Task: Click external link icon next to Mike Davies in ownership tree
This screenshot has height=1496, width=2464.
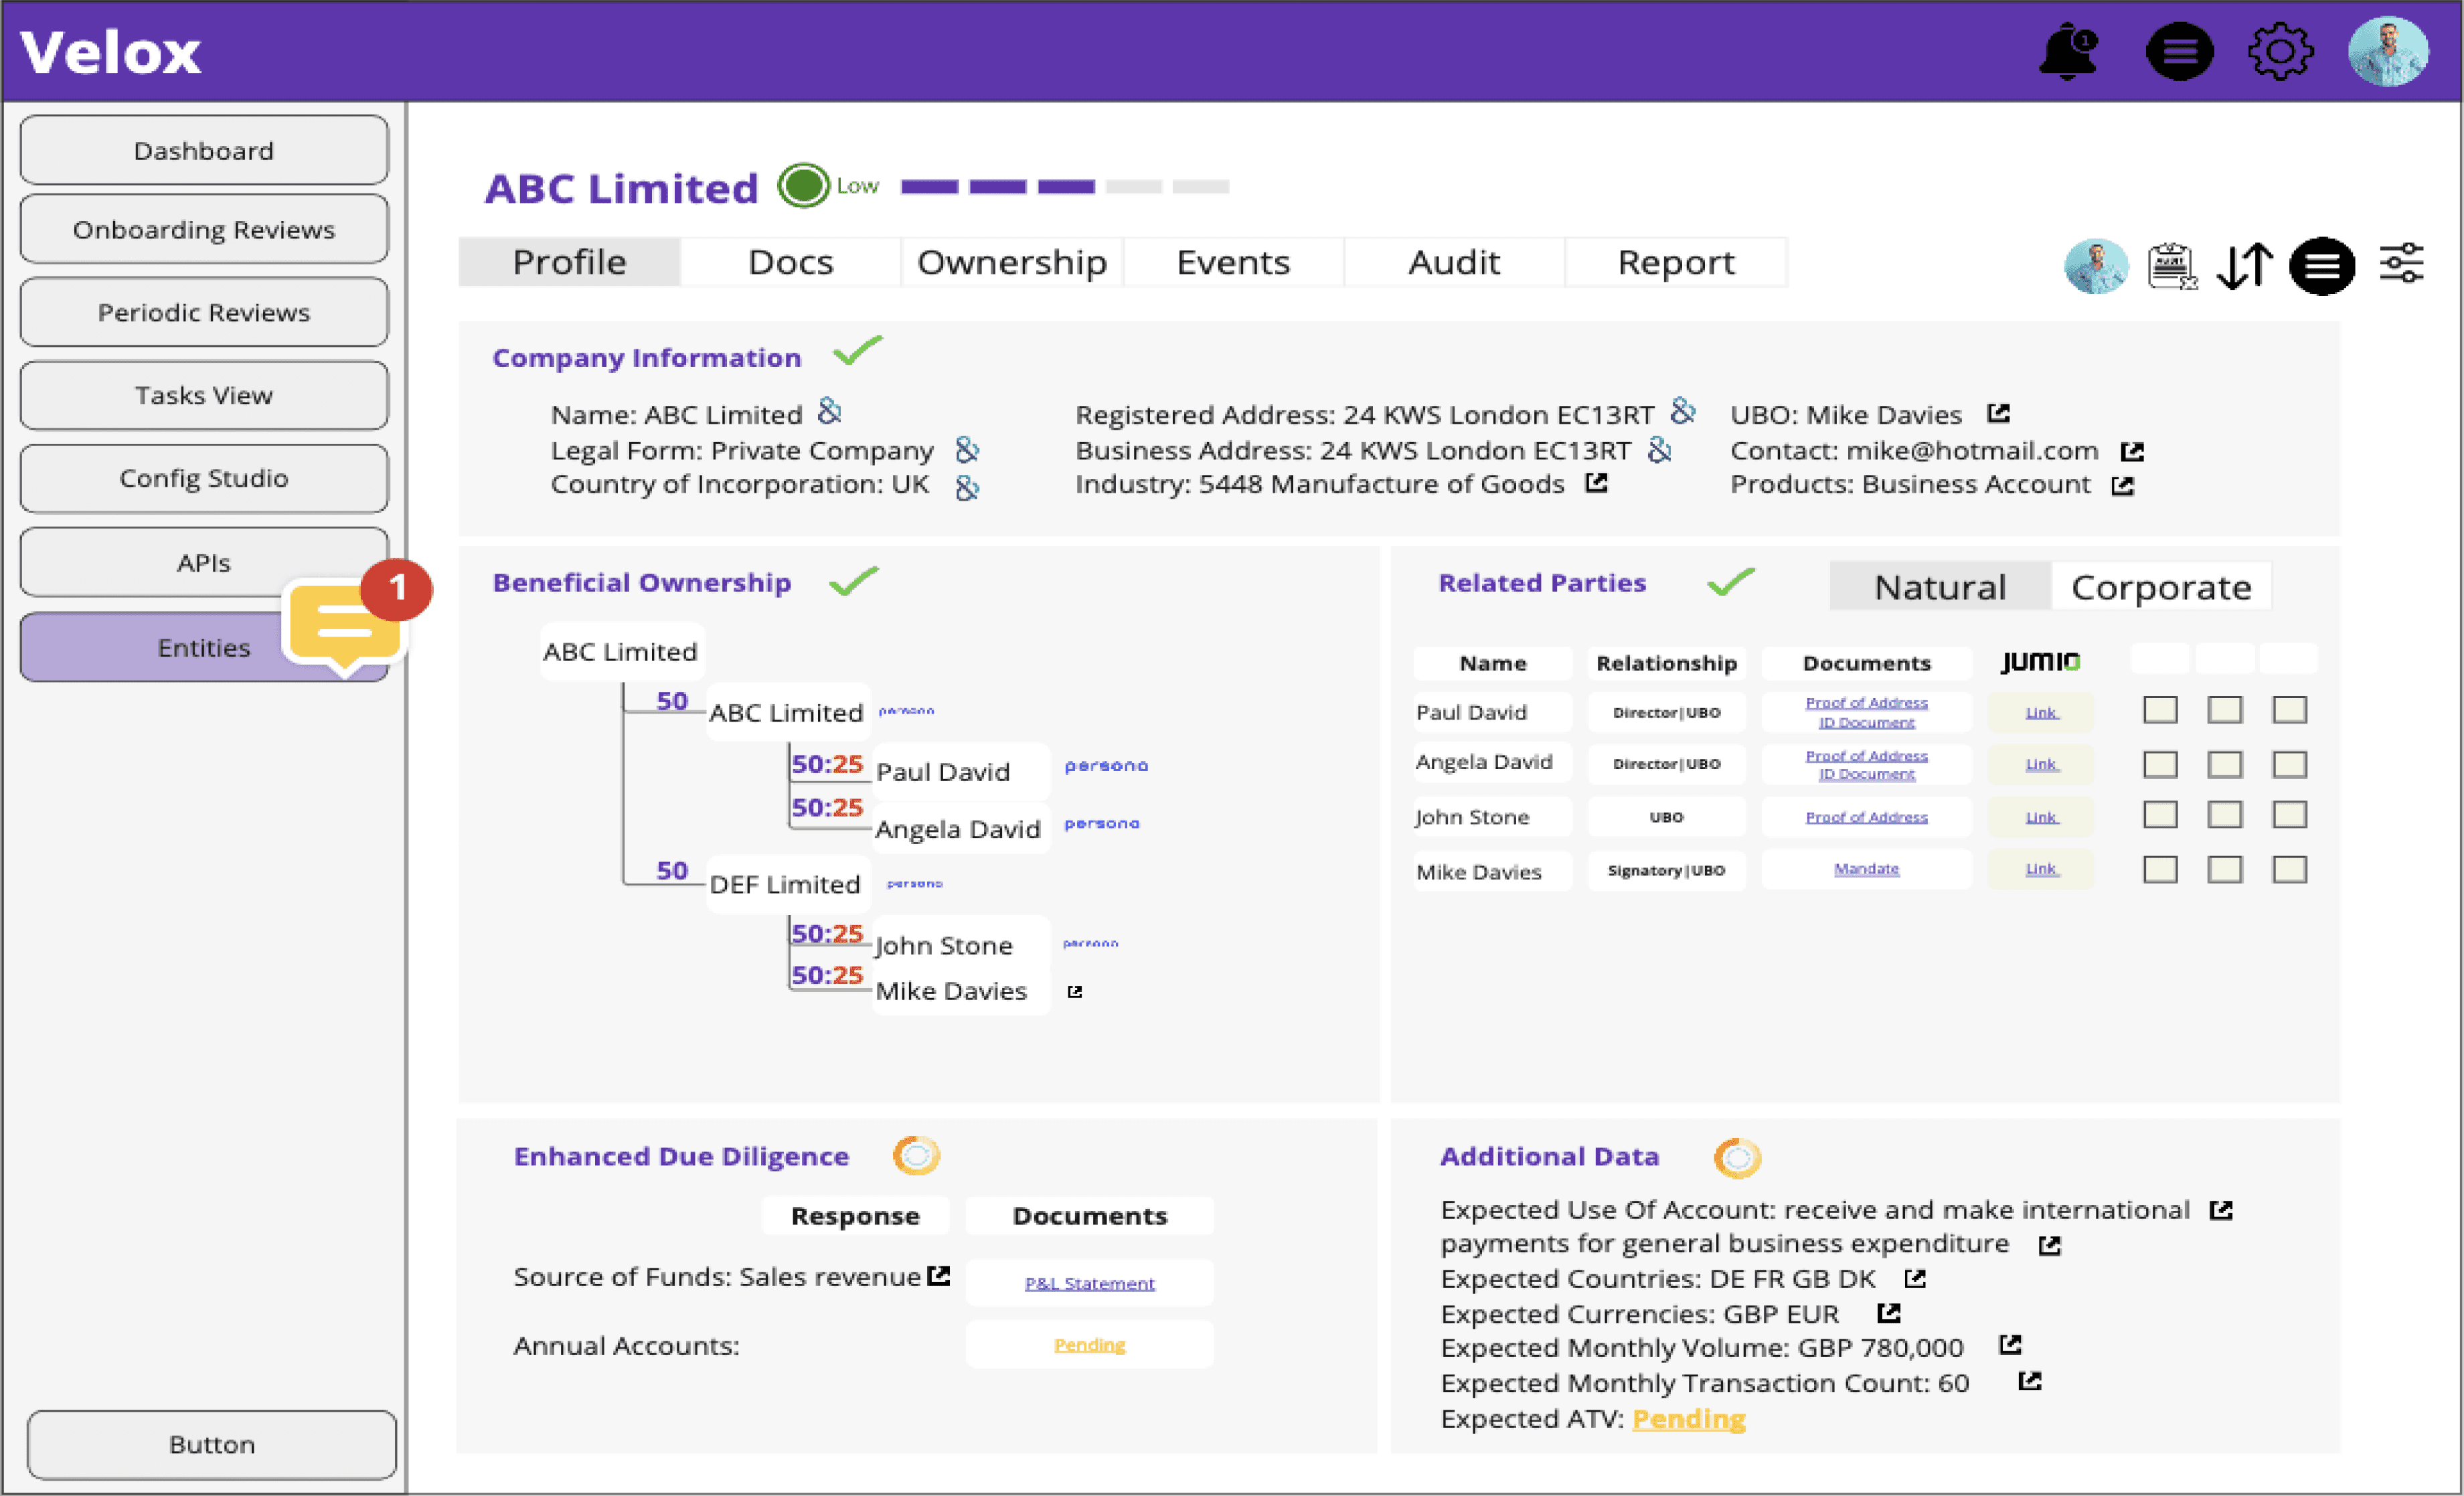Action: click(x=1074, y=992)
